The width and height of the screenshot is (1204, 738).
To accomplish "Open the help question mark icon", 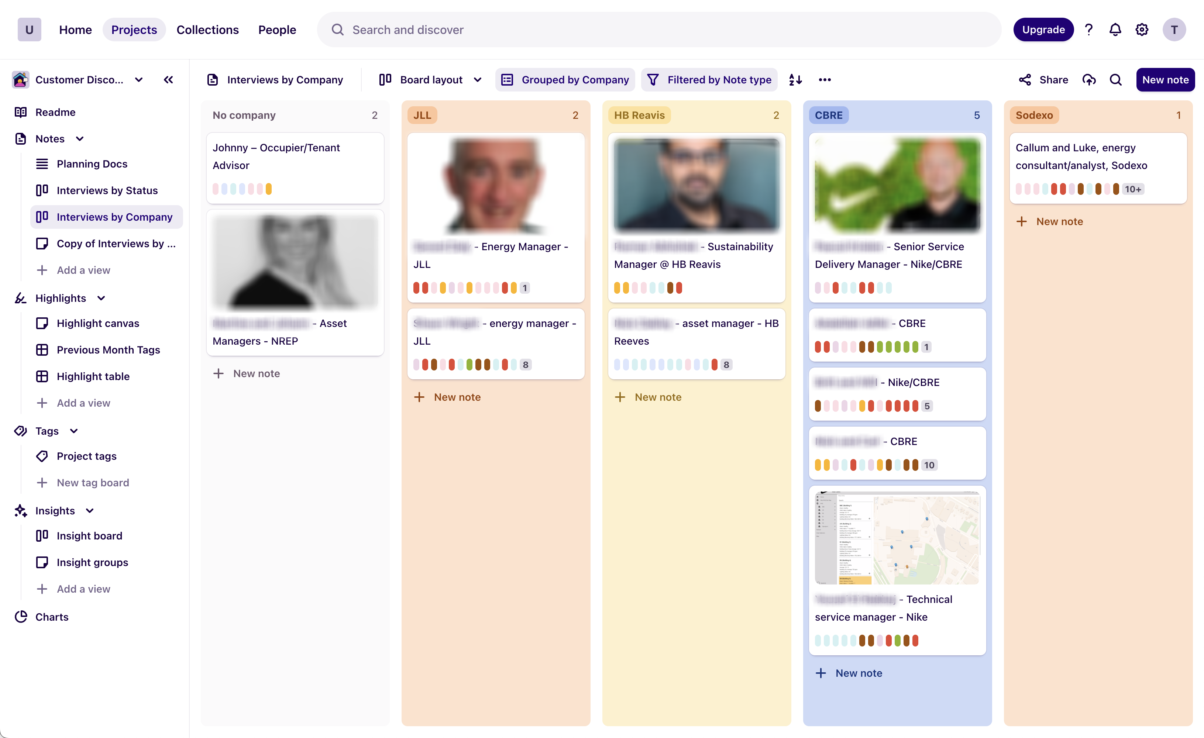I will (1089, 30).
